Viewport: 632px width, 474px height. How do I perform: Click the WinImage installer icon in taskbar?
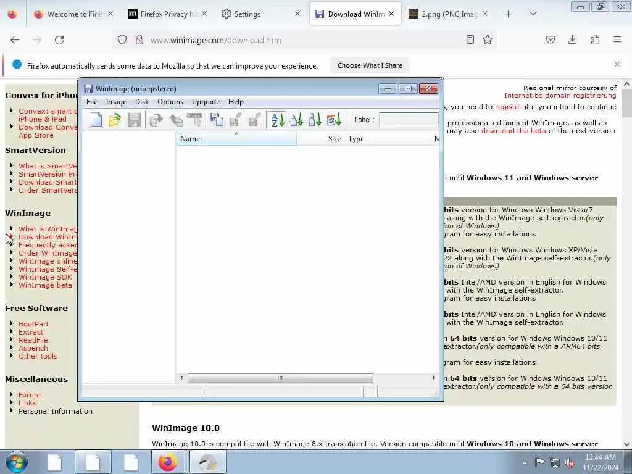[x=207, y=462]
